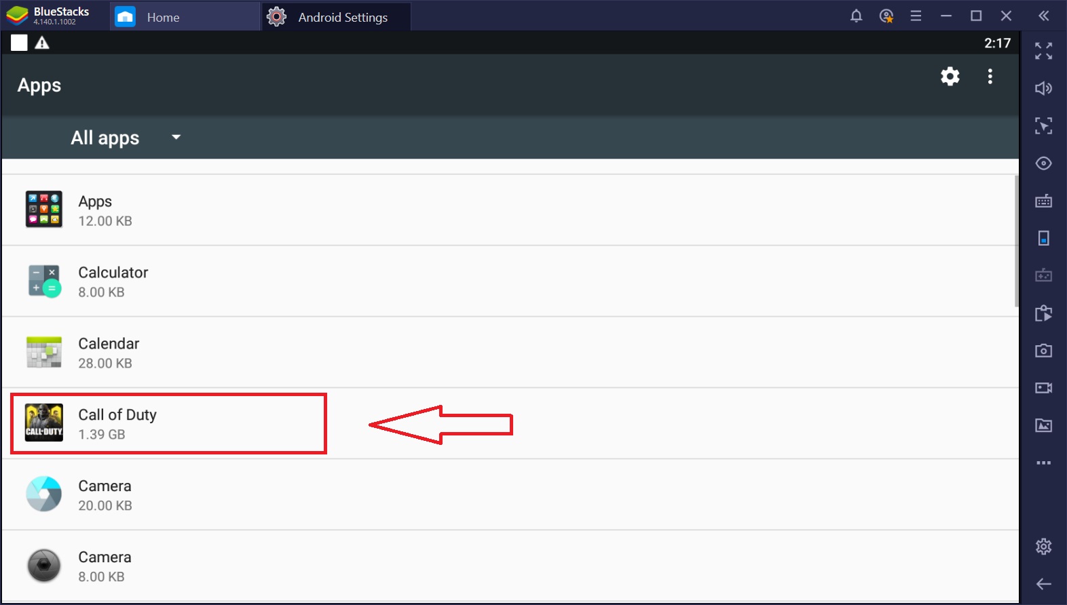Screen dimensions: 1067x605
Task: Open the BlueStacks hamburger menu
Action: [916, 16]
